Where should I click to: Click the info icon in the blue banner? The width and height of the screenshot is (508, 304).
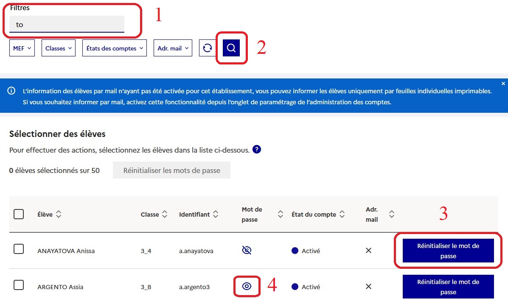pyautogui.click(x=11, y=91)
